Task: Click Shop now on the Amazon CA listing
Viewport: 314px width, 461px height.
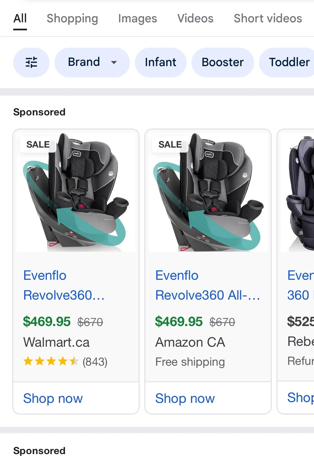Action: [185, 398]
